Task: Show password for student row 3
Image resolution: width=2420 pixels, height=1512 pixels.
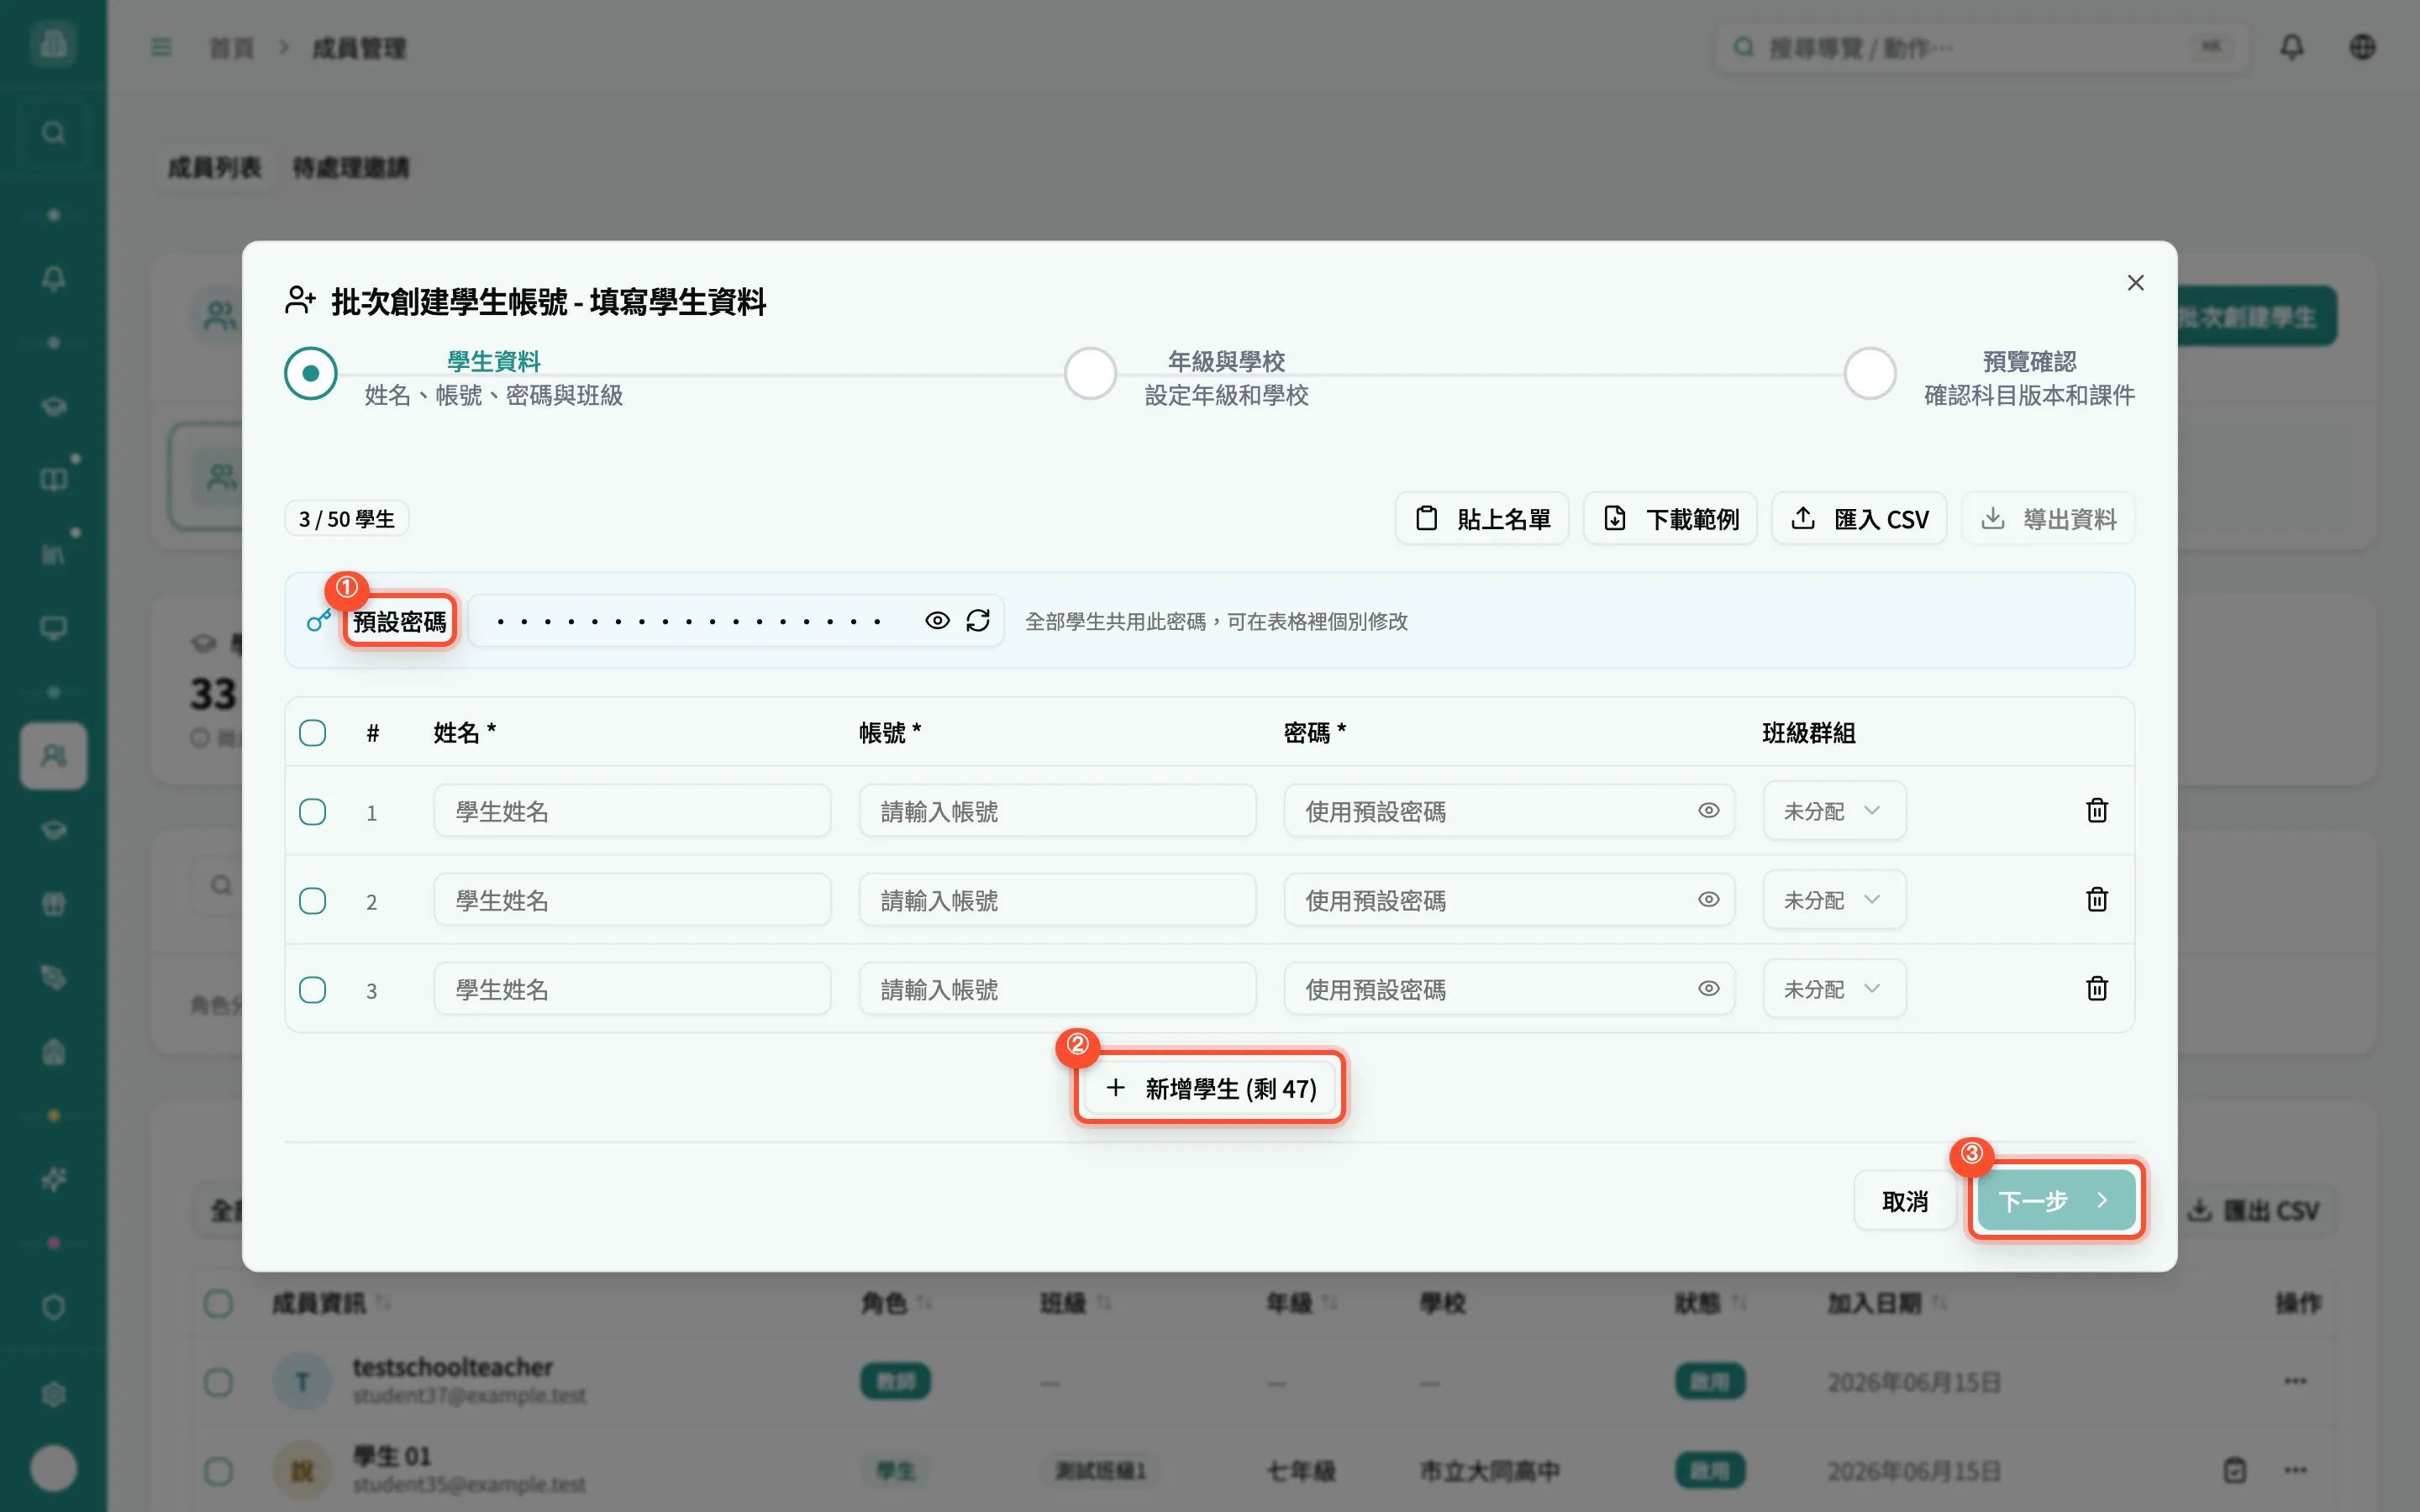Action: [x=1708, y=989]
